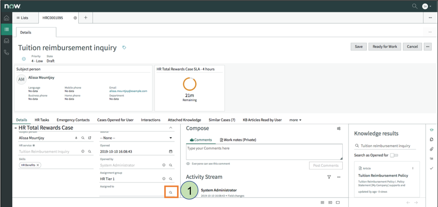Open calendar picker for Opened date
Viewport: 438px width, 207px height.
tap(170, 151)
